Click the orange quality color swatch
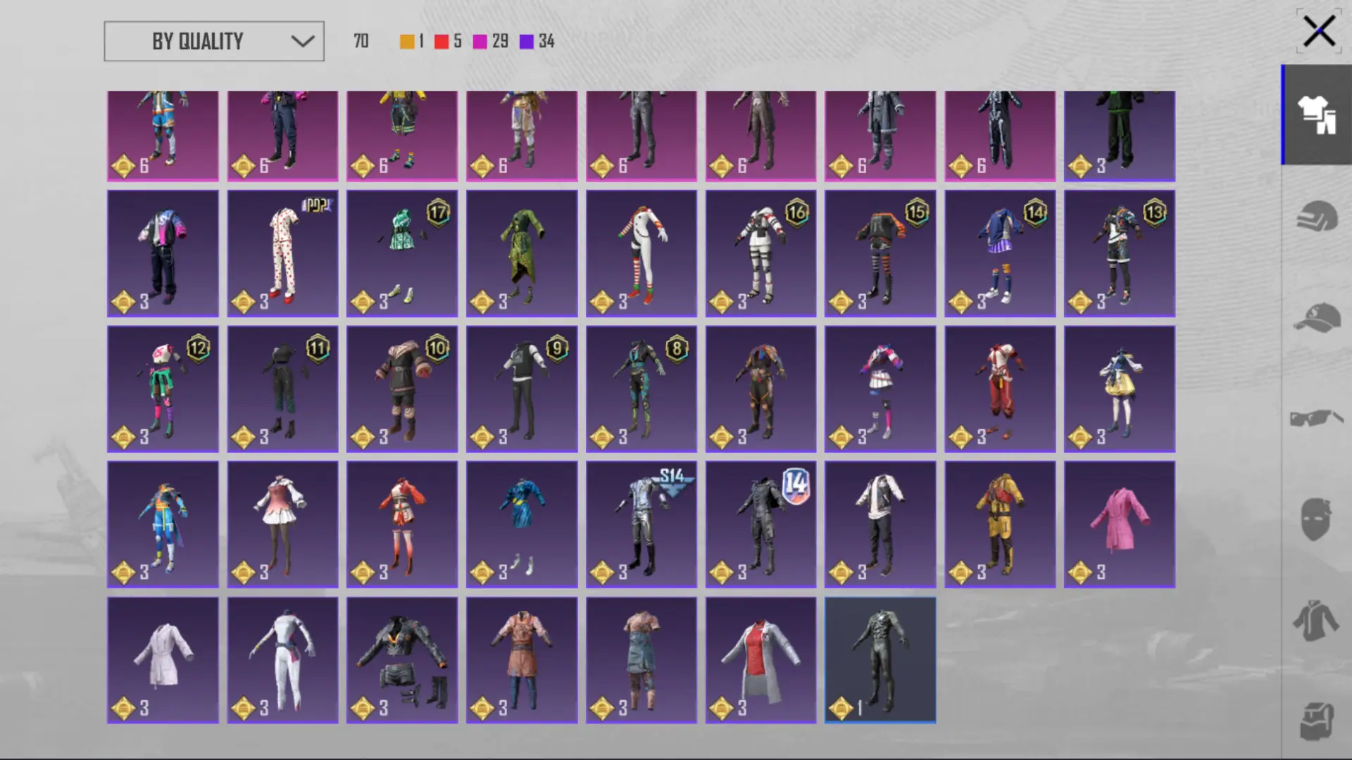This screenshot has height=760, width=1352. point(407,42)
